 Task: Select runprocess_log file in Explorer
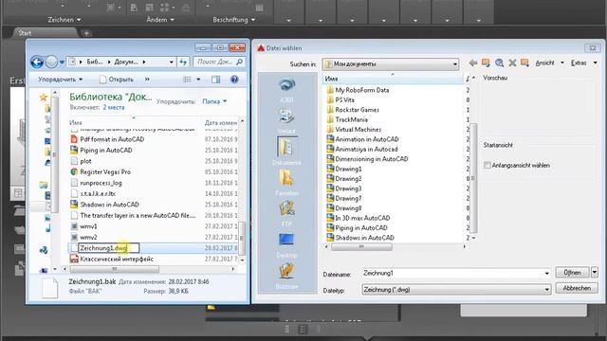[101, 183]
